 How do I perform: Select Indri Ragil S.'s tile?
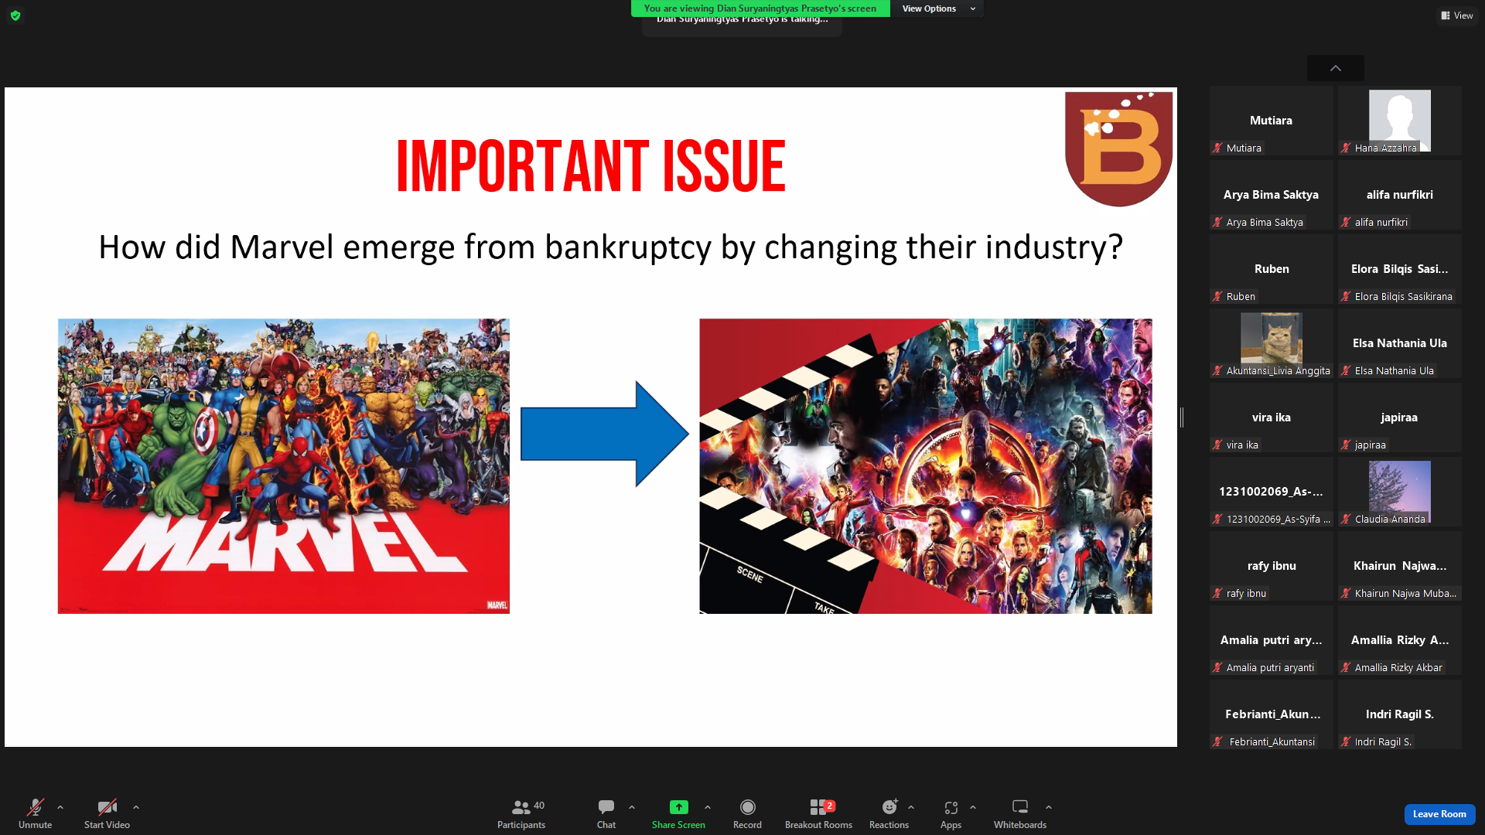coord(1400,714)
